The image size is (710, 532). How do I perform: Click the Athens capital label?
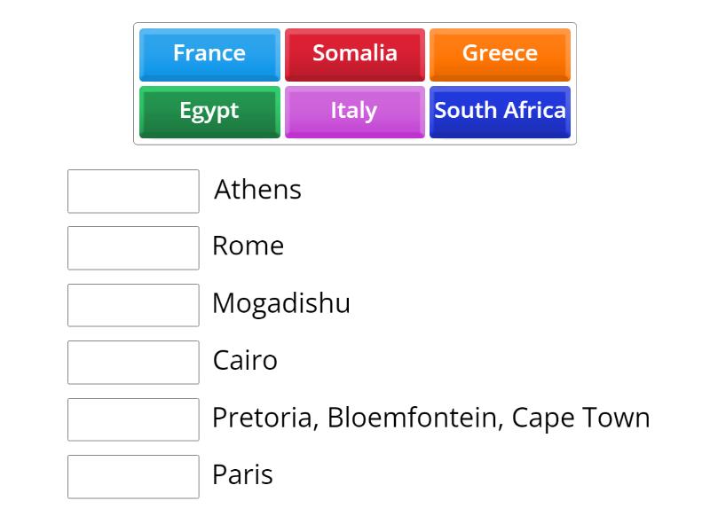(257, 190)
